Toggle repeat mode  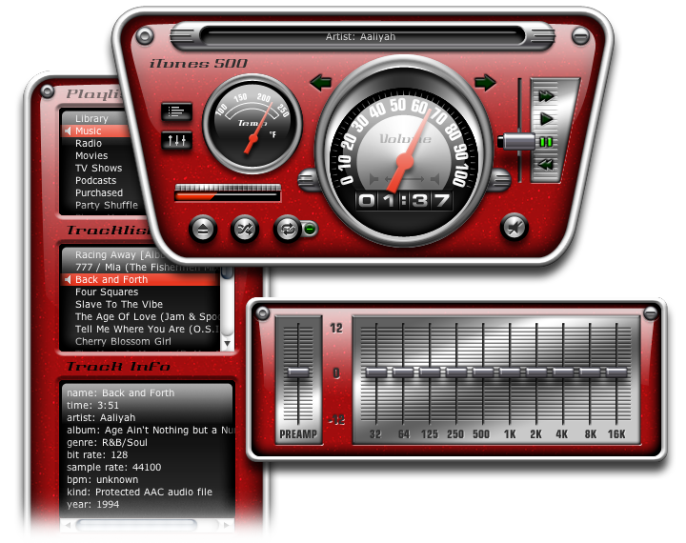tap(286, 229)
